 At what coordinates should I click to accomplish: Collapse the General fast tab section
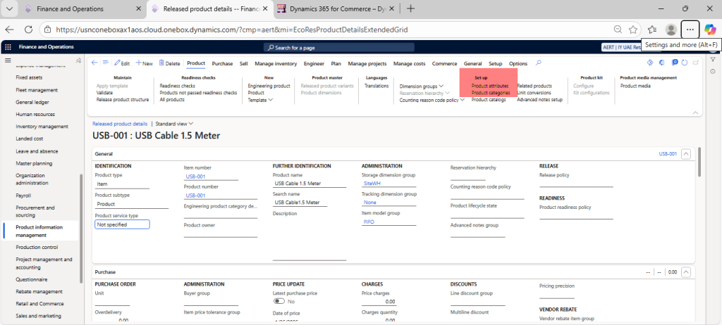point(686,153)
